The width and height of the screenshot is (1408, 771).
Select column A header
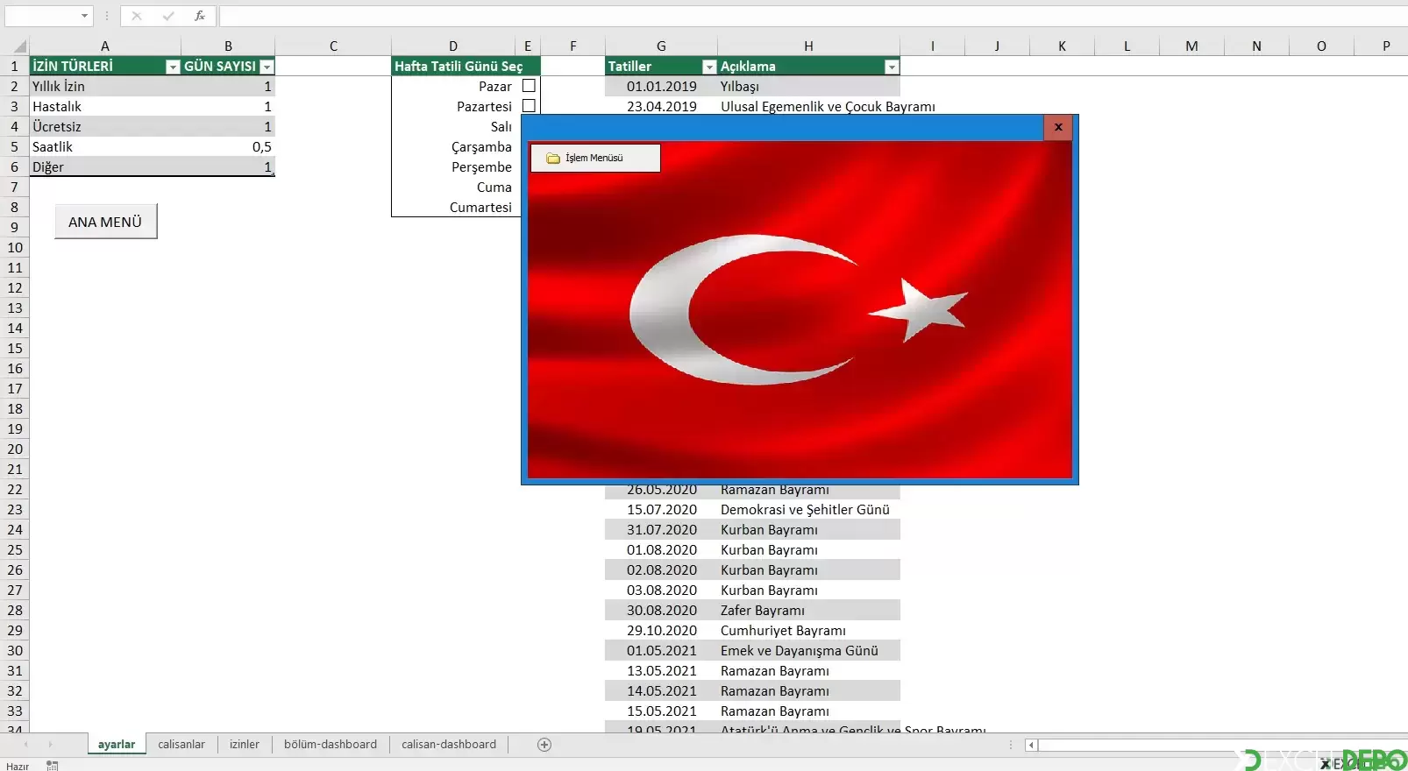[x=105, y=46]
